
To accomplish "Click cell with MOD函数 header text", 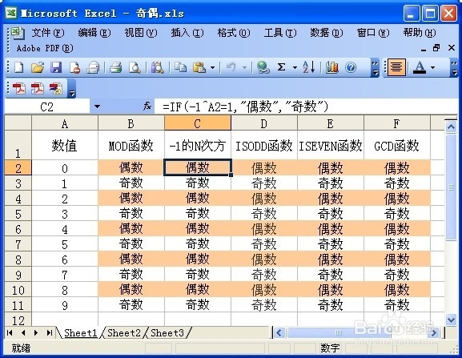I will pos(131,145).
